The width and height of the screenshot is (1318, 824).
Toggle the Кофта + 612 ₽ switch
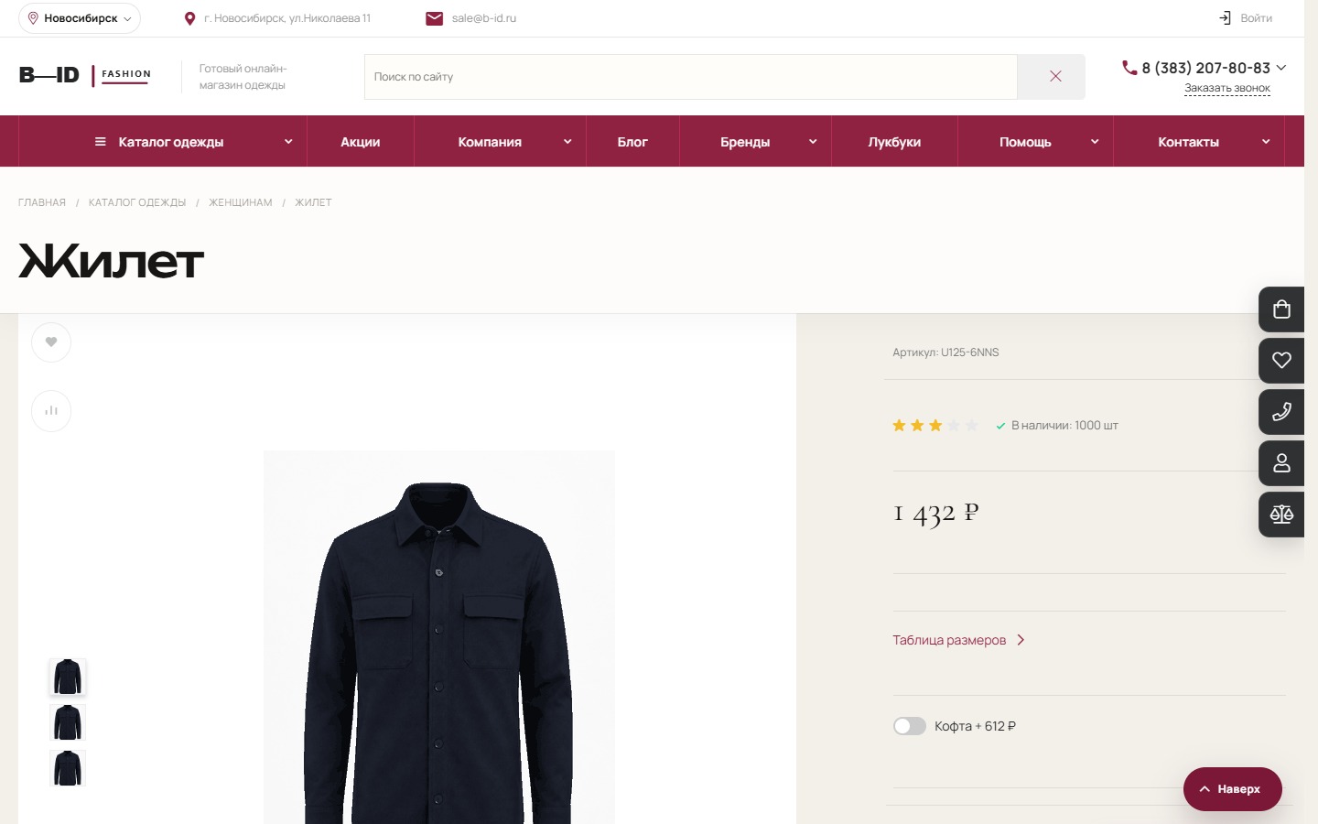click(x=910, y=726)
